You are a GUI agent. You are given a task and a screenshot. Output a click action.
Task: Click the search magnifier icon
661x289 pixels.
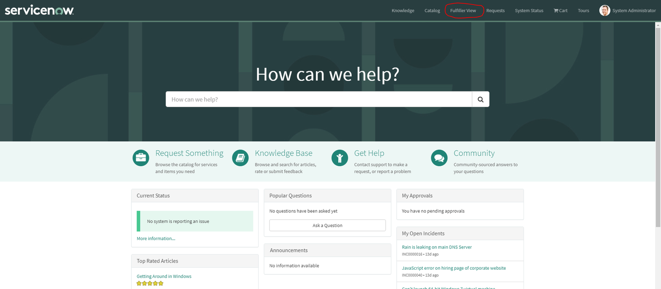tap(480, 99)
